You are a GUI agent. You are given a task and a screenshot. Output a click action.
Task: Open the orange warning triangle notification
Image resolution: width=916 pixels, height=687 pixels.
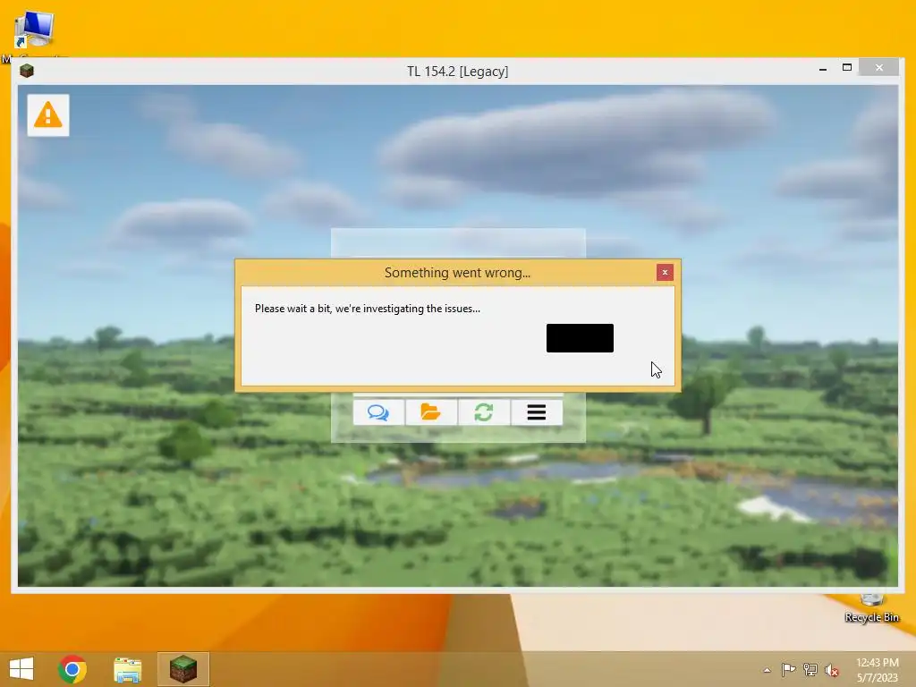coord(48,115)
